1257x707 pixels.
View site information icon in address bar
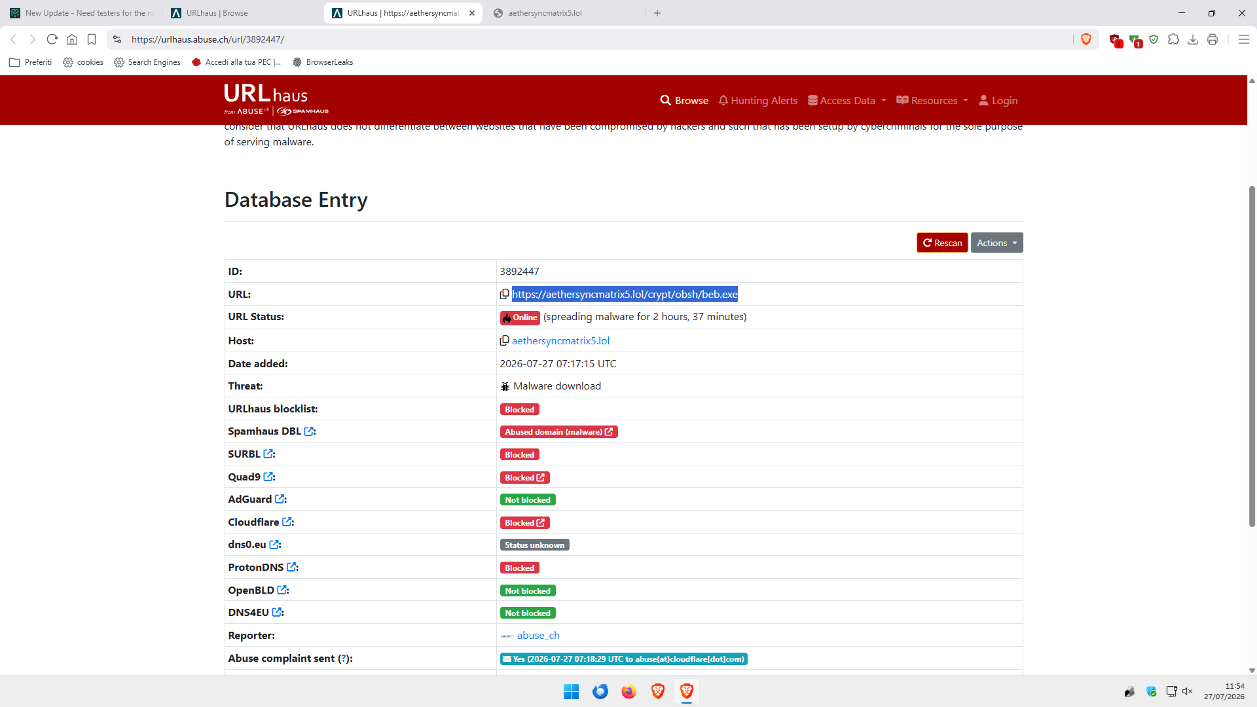point(117,39)
